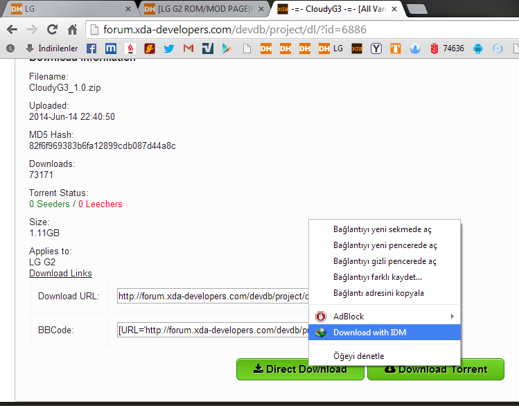Viewport: 519px width, 406px height.
Task: Close the LG tab
Action: coord(128,9)
